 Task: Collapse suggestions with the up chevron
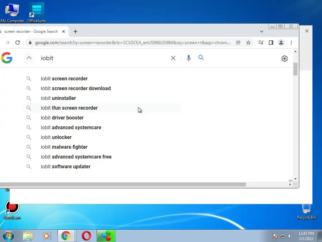click(x=29, y=58)
